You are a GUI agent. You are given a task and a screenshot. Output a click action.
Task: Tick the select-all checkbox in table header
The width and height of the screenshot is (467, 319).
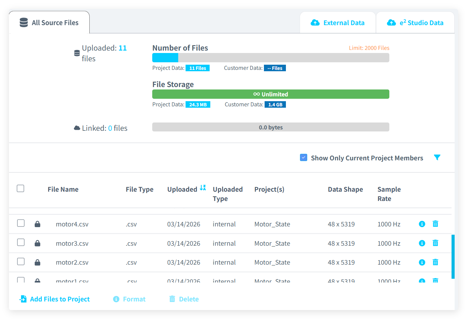pos(21,189)
